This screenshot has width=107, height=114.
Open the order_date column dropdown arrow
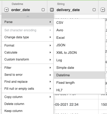pyautogui.click(x=6, y=10)
